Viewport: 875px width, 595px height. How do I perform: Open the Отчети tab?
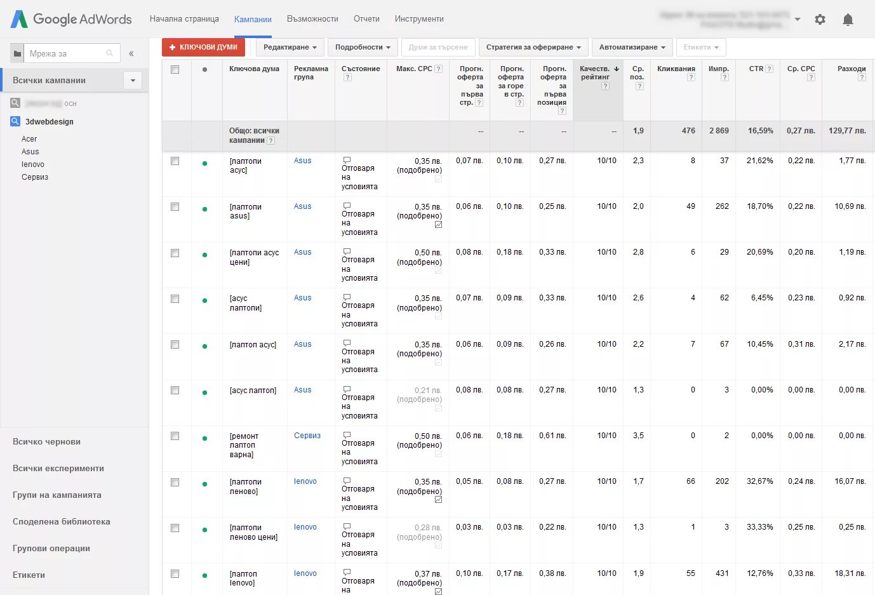click(366, 19)
